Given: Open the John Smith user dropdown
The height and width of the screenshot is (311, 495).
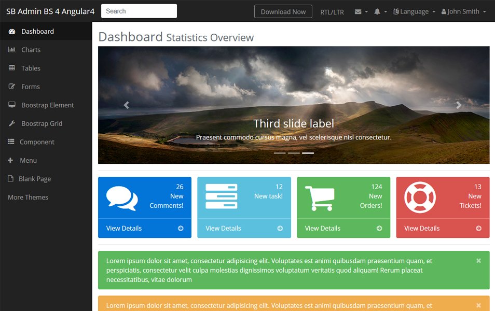Looking at the screenshot, I should [x=463, y=11].
